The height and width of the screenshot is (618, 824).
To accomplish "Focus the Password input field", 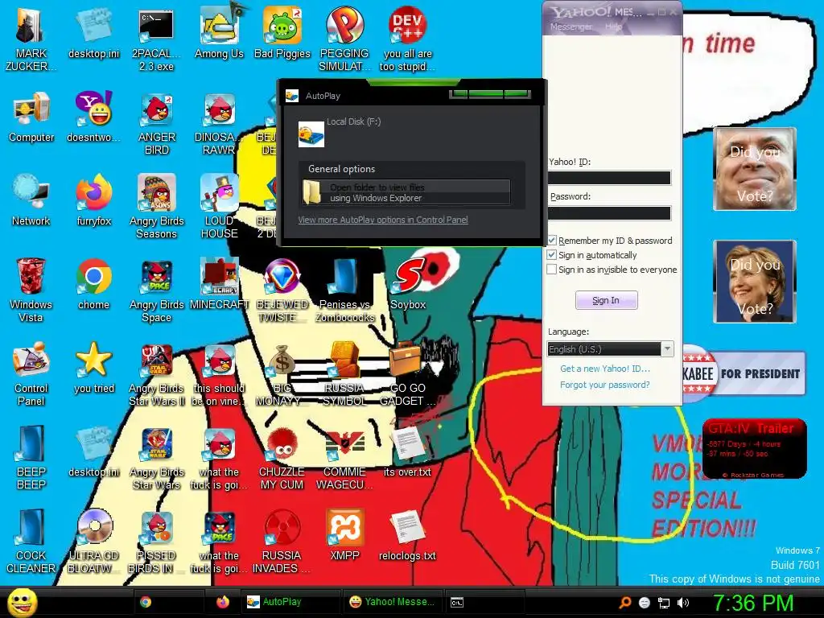I will [609, 212].
